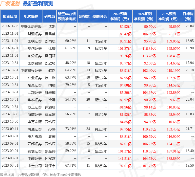Image resolution: width=195 pixels, height=177 pixels.
Task: Click researcher name 刘欣琦
Action: click(50, 63)
